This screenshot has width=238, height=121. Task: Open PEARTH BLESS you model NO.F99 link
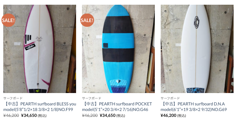pyautogui.click(x=40, y=107)
